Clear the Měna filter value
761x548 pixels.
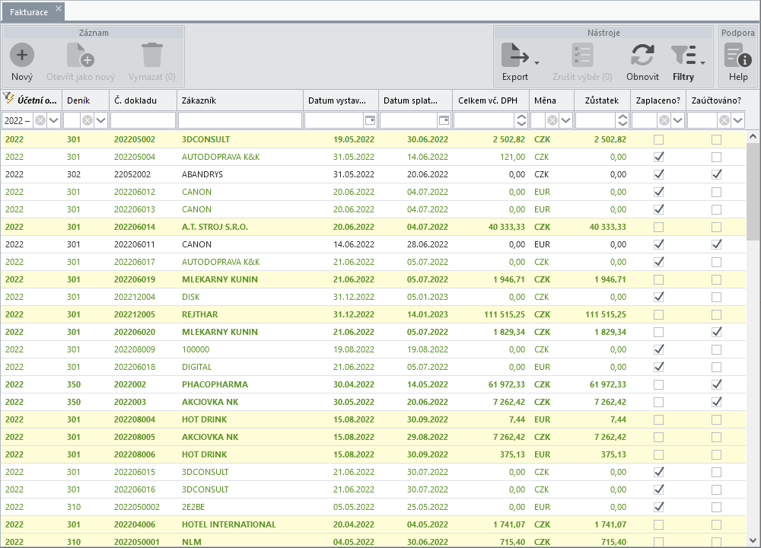coord(552,120)
